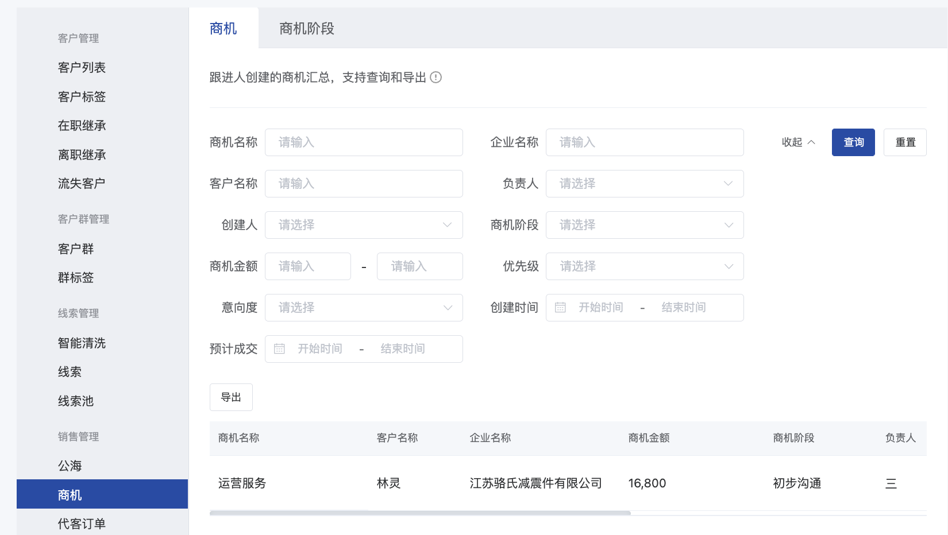Click the 16,800 amount cell
The height and width of the screenshot is (535, 948).
[648, 483]
